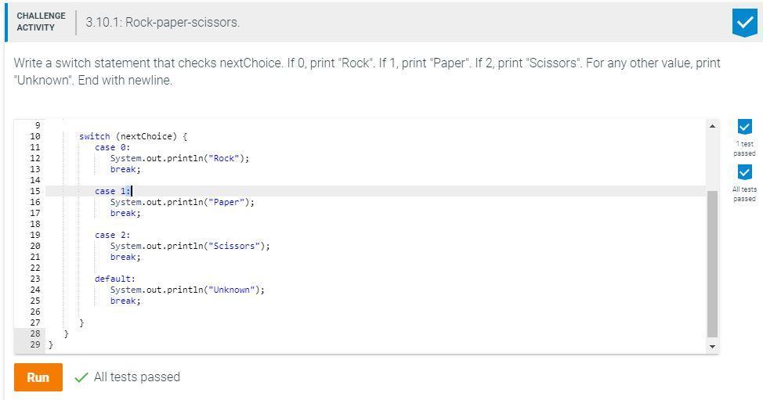The height and width of the screenshot is (400, 763).
Task: Click green checkmark beside "All tests passed" status
Action: (81, 377)
